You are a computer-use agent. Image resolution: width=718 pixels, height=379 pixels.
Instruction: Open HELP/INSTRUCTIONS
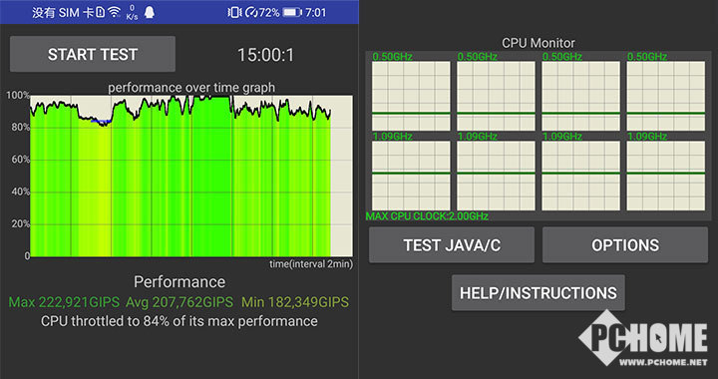point(538,293)
